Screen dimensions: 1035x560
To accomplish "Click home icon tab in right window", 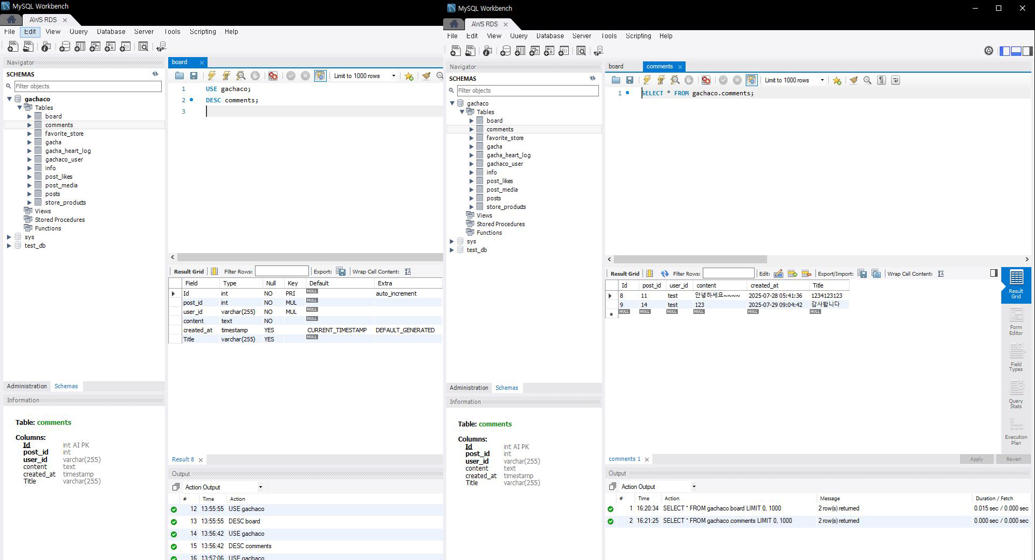I will pos(454,24).
